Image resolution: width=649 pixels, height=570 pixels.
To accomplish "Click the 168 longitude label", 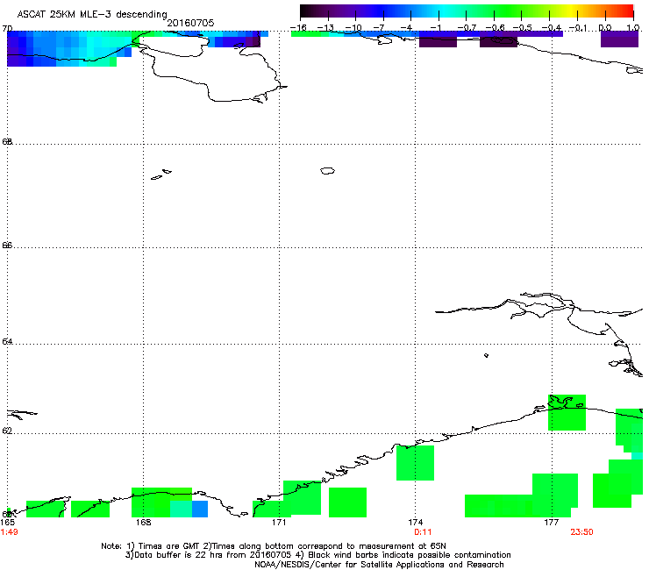I will [x=143, y=523].
